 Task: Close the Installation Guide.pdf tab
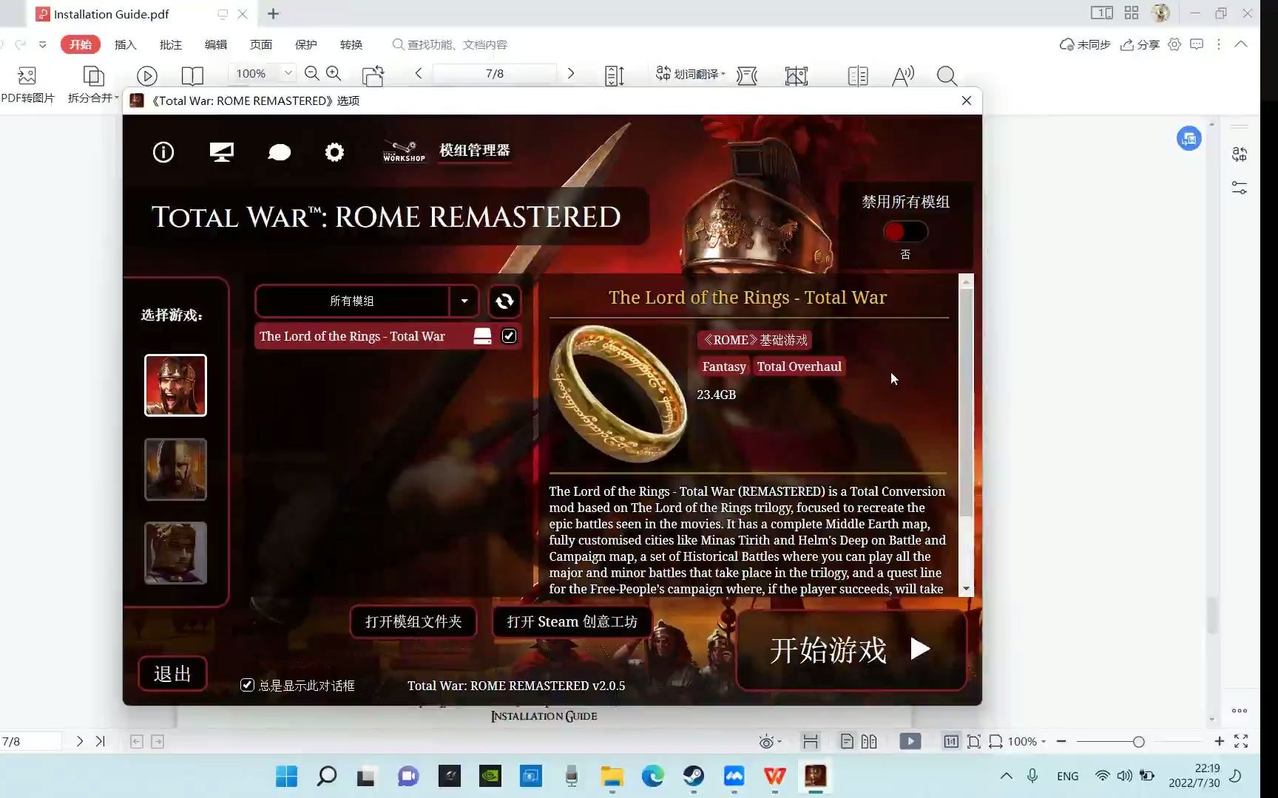(x=243, y=14)
